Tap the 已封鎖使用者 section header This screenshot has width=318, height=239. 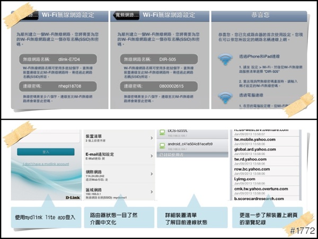click(x=192, y=155)
